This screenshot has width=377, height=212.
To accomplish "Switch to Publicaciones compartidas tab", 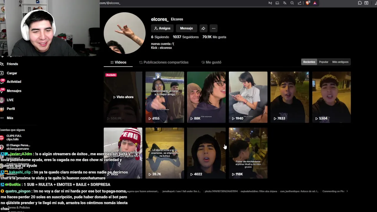I will (164, 62).
